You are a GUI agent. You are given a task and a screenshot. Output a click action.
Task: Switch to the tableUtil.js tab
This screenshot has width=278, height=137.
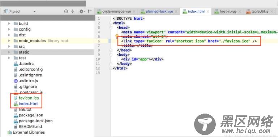click(257, 12)
